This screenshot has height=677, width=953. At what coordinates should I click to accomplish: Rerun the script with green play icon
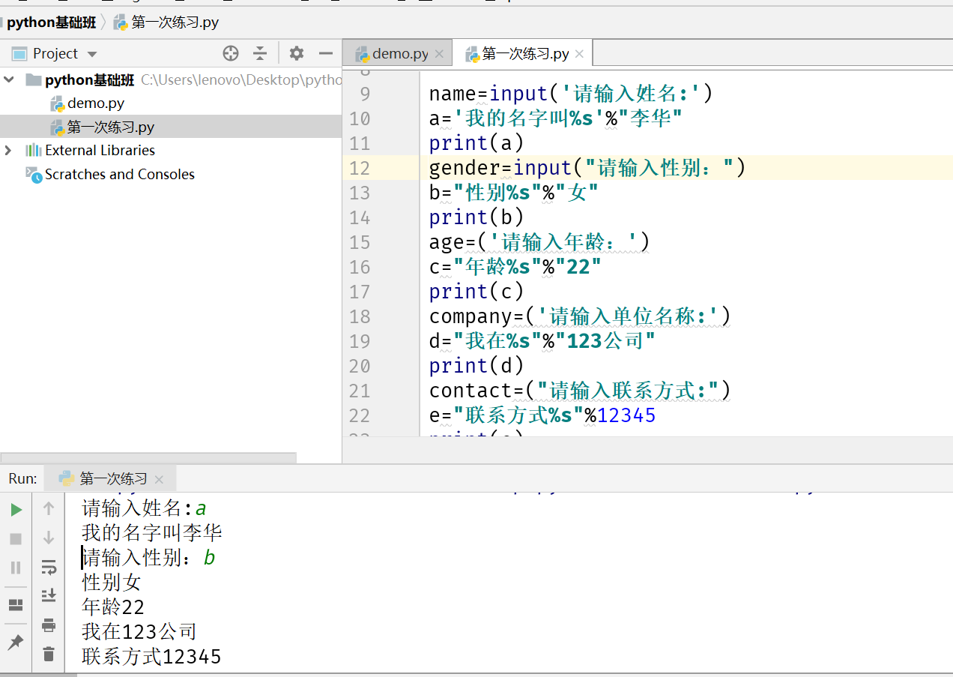[x=16, y=510]
